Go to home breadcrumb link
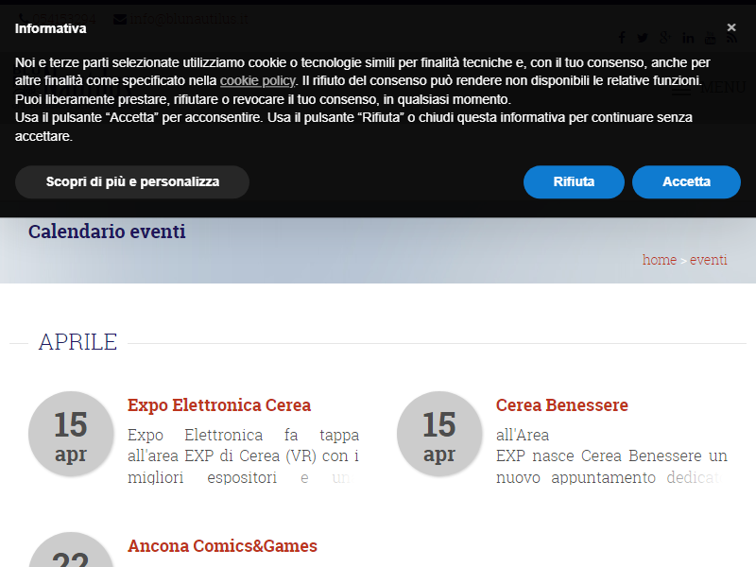 click(x=659, y=259)
